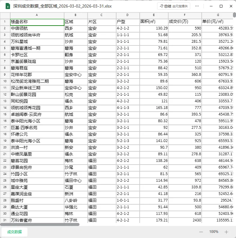The width and height of the screenshot is (236, 238).
Task: Click the 巨基·四季名苑 cell
Action: (37, 128)
